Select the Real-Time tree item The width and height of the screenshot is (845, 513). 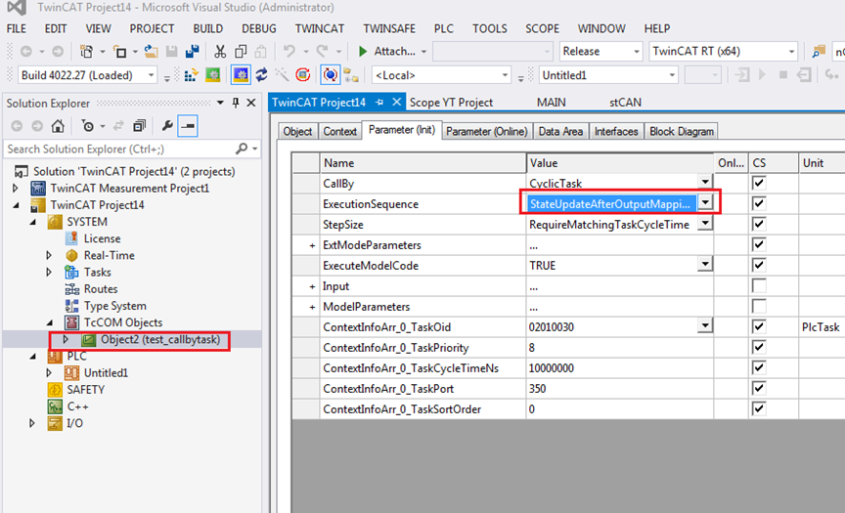pos(109,255)
